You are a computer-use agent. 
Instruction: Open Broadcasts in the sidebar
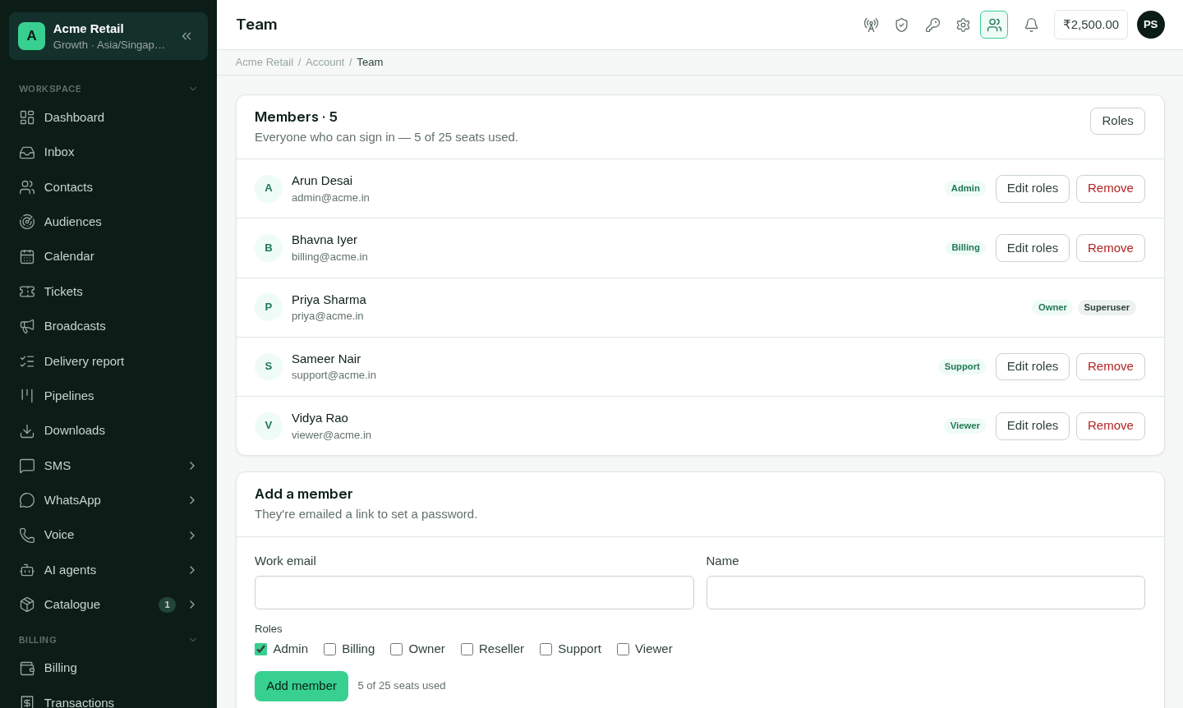(x=108, y=326)
